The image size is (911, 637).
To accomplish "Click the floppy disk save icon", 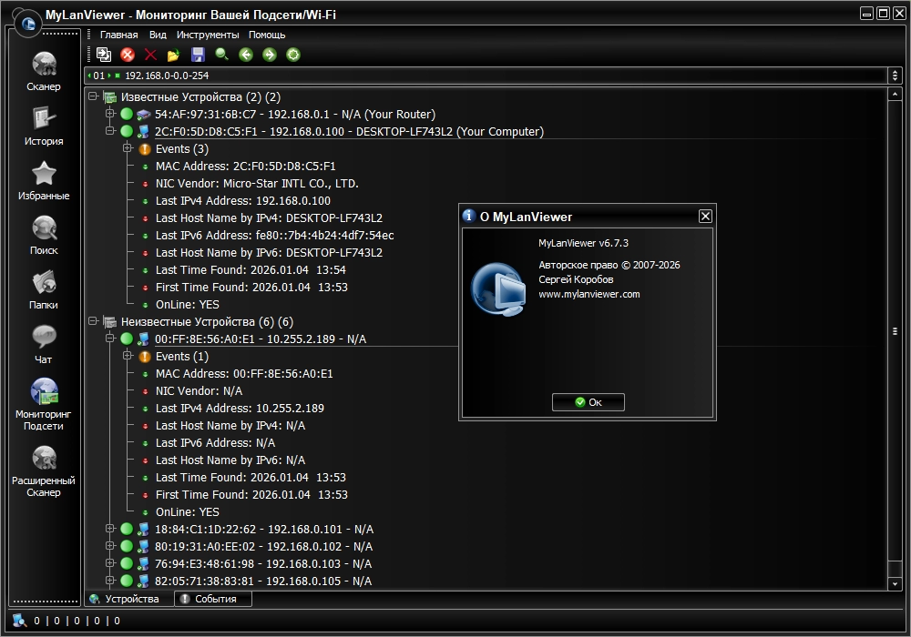I will click(x=198, y=55).
